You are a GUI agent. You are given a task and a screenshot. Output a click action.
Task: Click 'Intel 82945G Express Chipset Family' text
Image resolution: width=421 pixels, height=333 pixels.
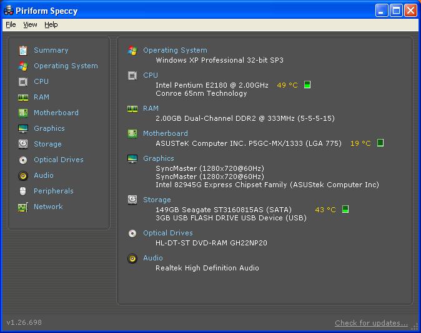221,185
